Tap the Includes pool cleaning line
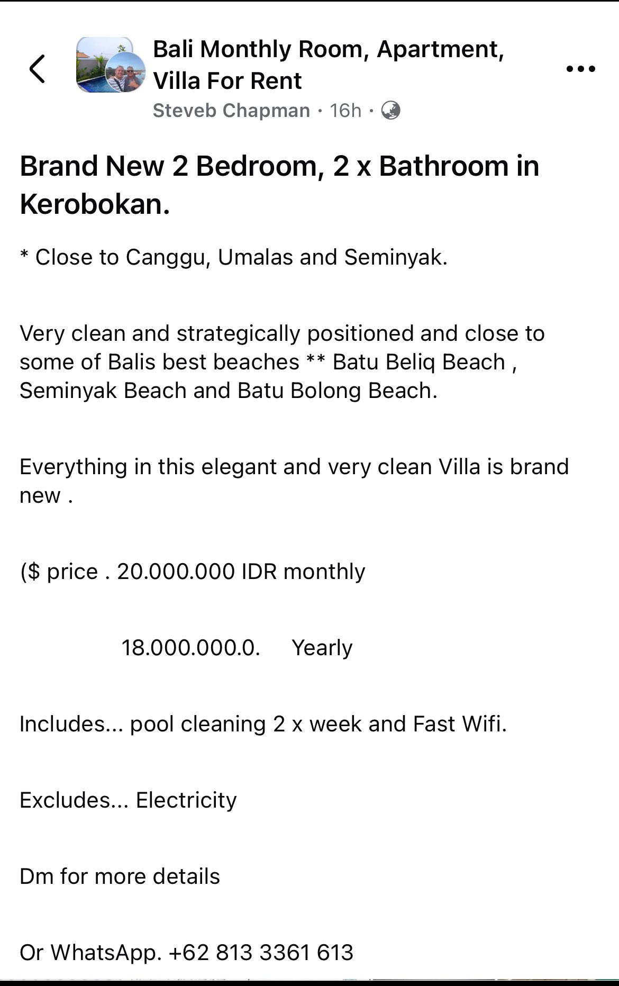The height and width of the screenshot is (986, 619). click(263, 724)
